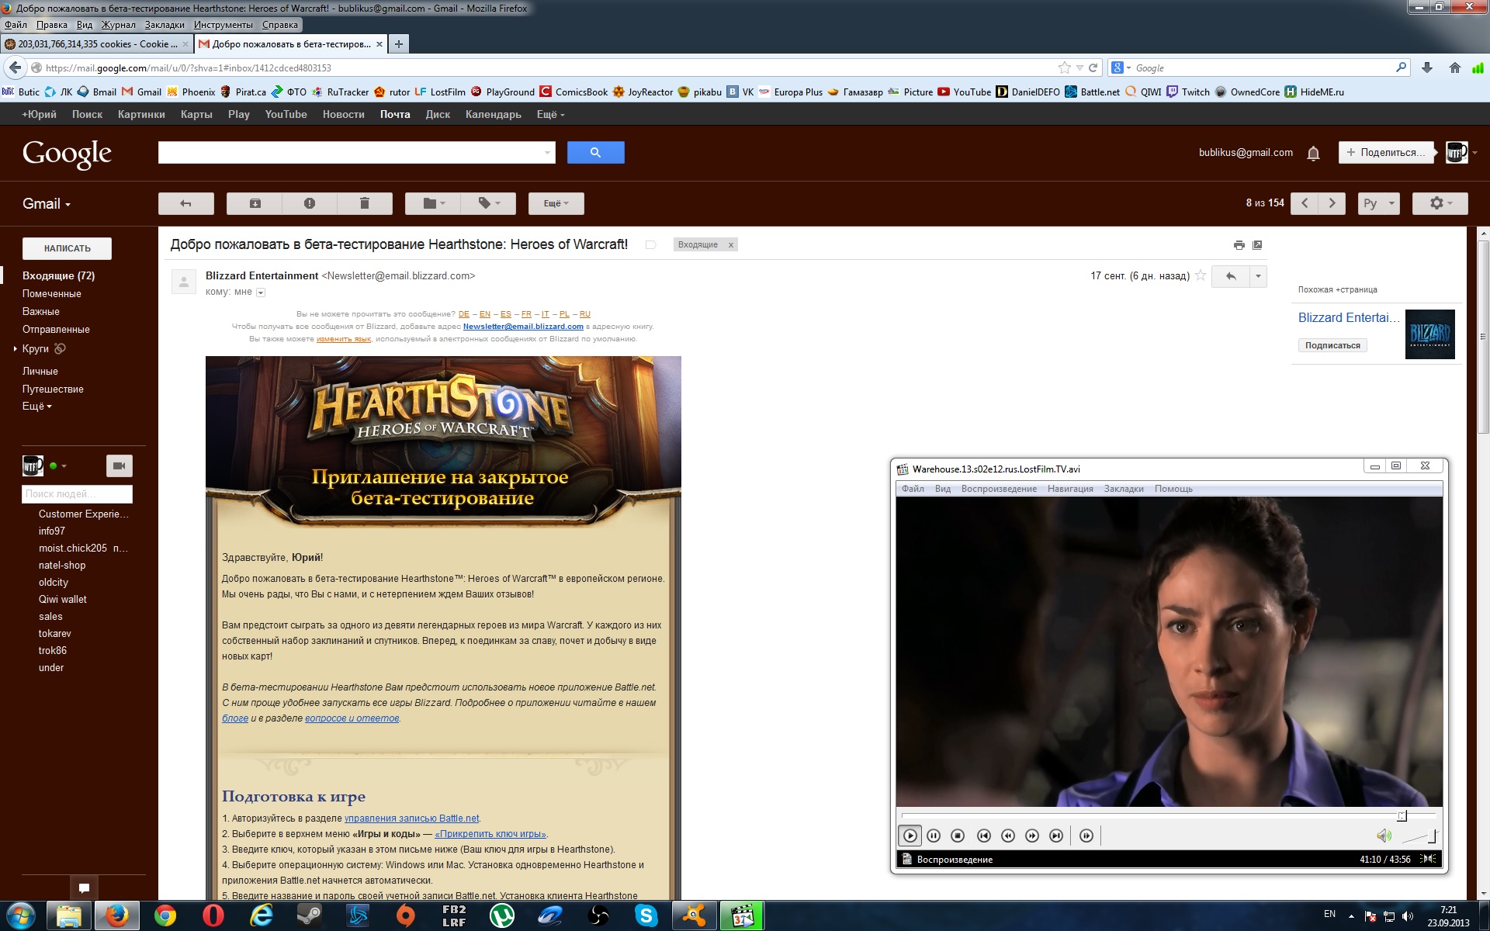Print the email using the printer icon
Screen dimensions: 1490x931
1239,245
